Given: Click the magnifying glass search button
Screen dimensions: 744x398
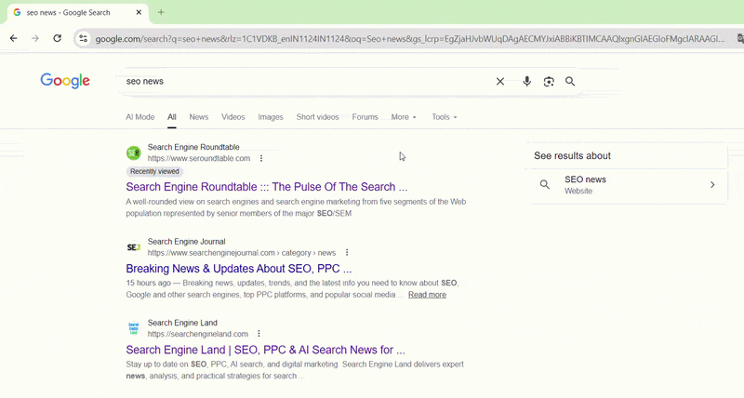Looking at the screenshot, I should point(570,82).
